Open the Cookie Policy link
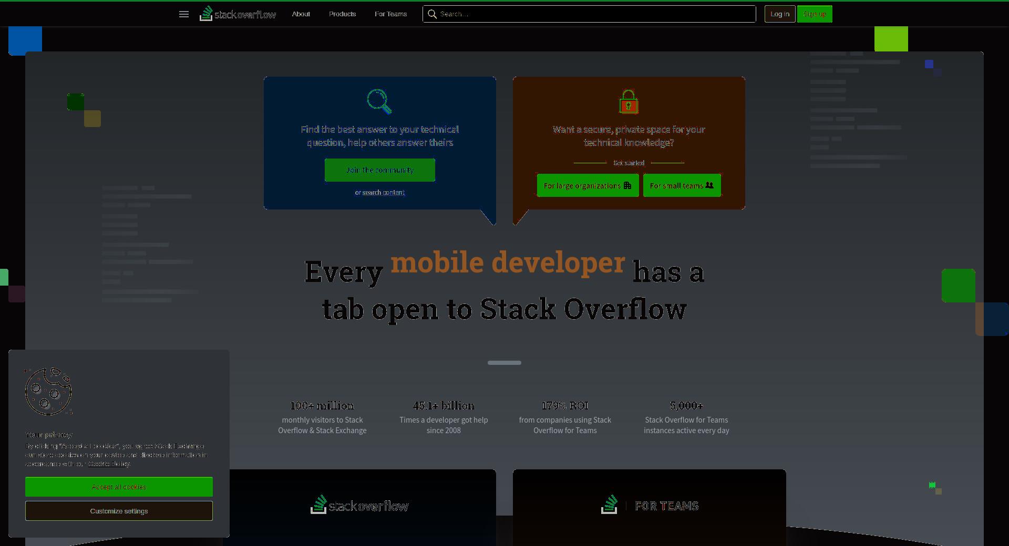The height and width of the screenshot is (546, 1009). [109, 464]
